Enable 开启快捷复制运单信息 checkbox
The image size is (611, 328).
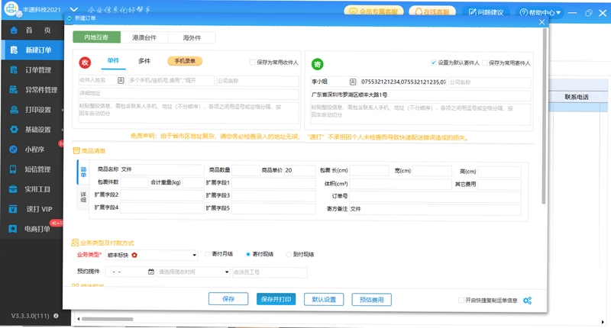point(461,300)
